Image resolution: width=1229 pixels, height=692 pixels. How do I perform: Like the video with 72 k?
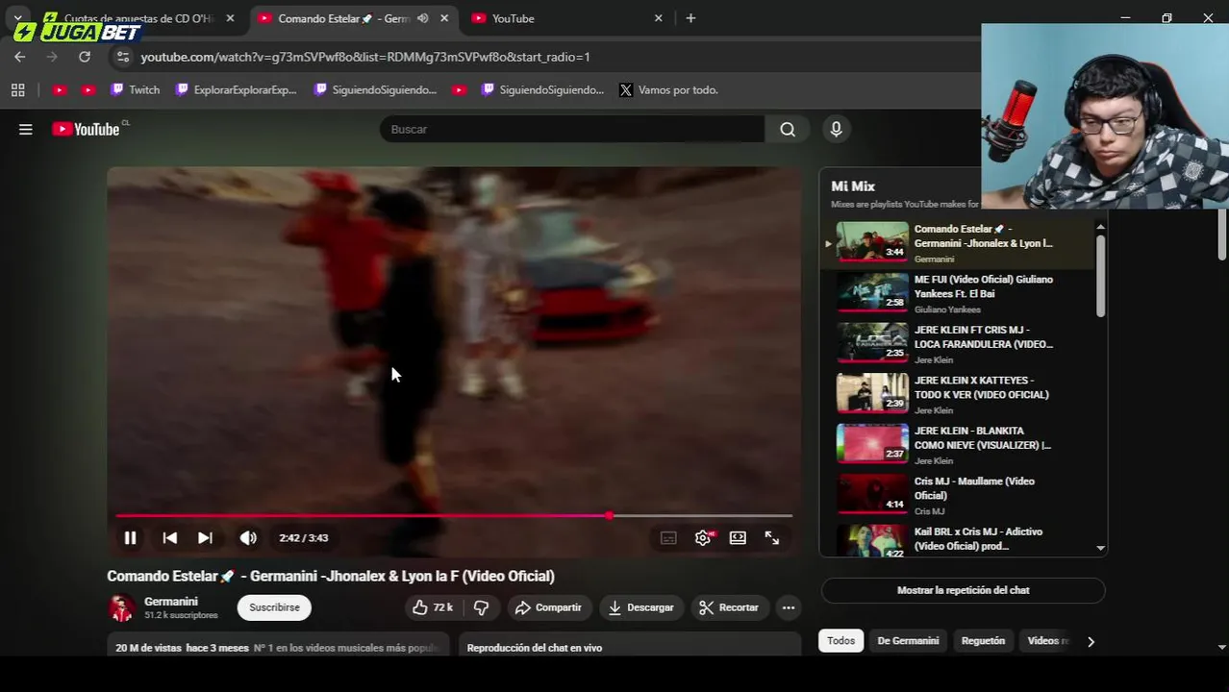pos(433,607)
